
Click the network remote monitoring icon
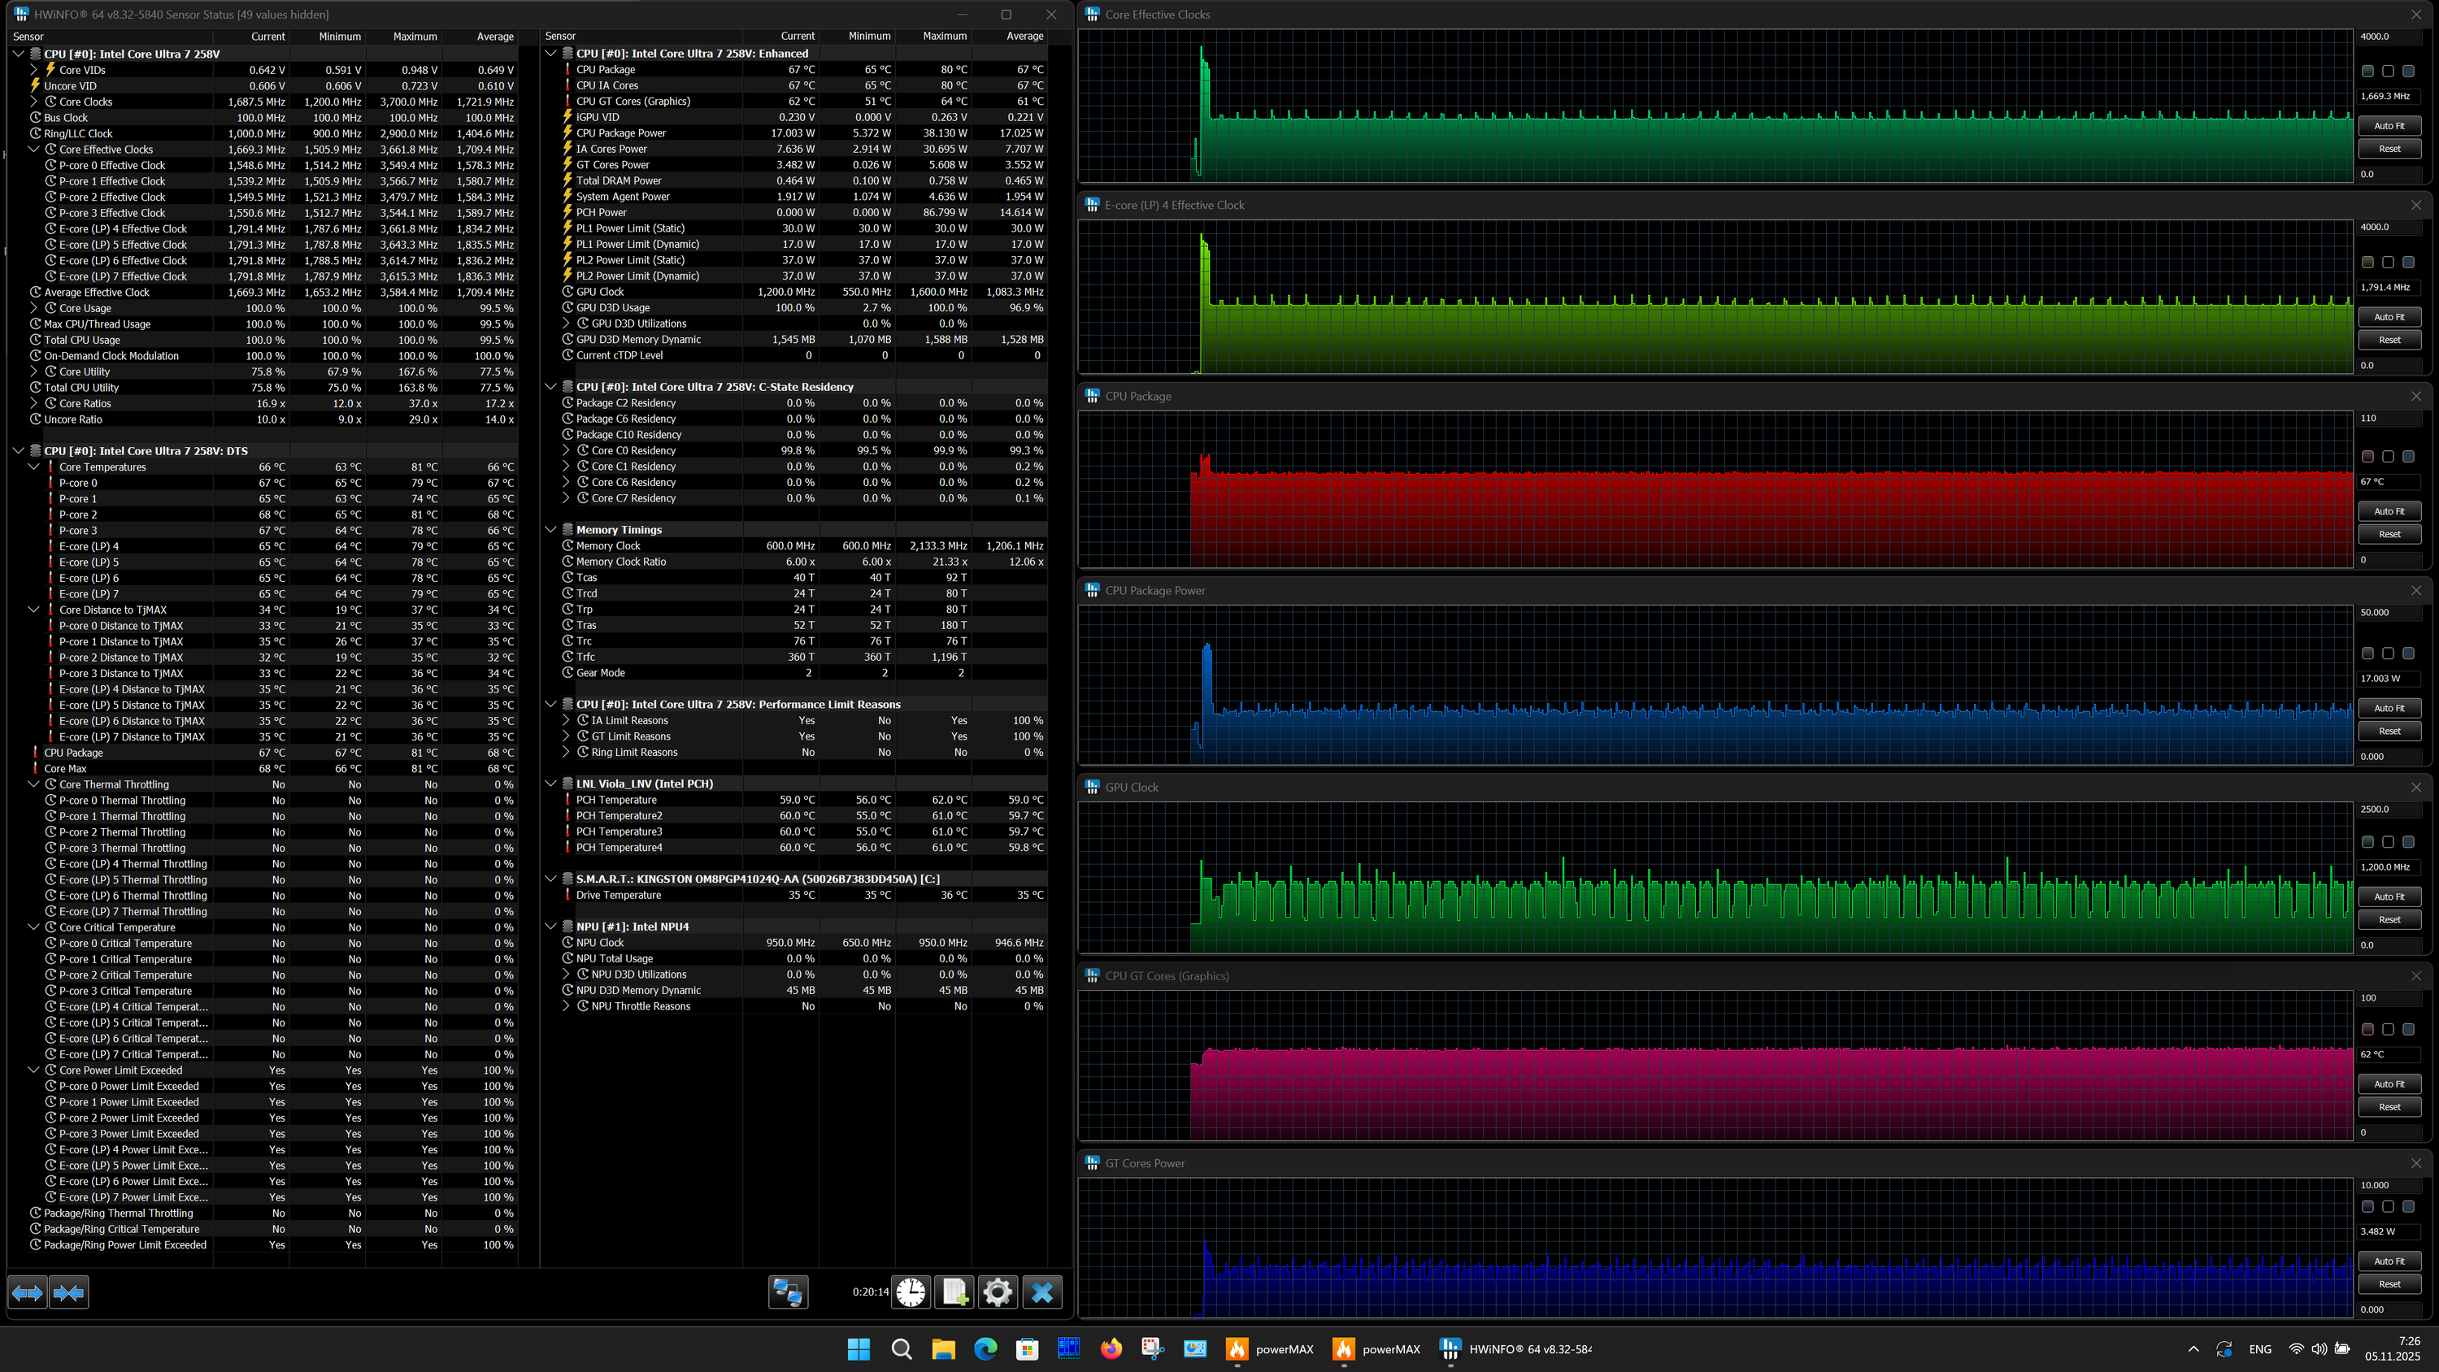pyautogui.click(x=787, y=1292)
